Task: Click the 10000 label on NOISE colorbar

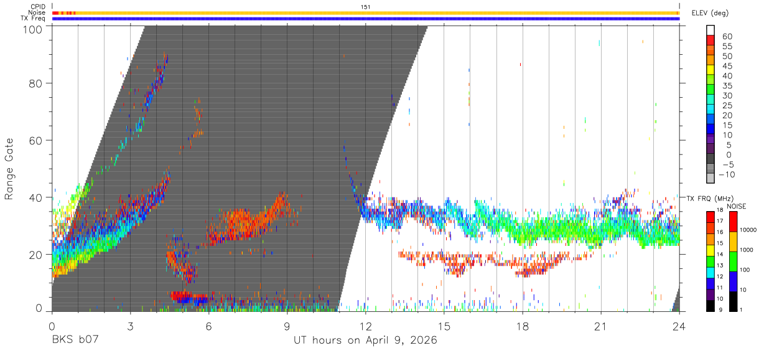Action: click(748, 230)
